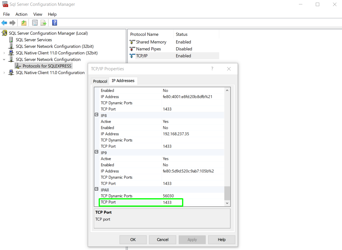Select IP8 TCP Port value 1433
The image size is (342, 250).
193,146
